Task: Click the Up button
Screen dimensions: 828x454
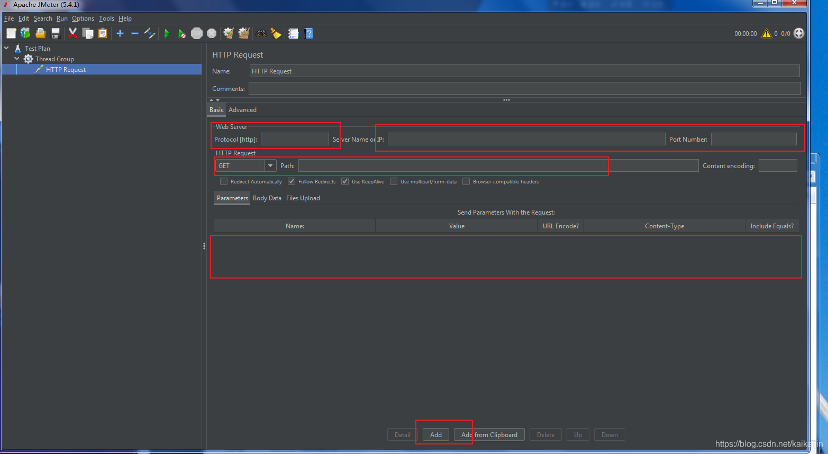Action: 578,435
